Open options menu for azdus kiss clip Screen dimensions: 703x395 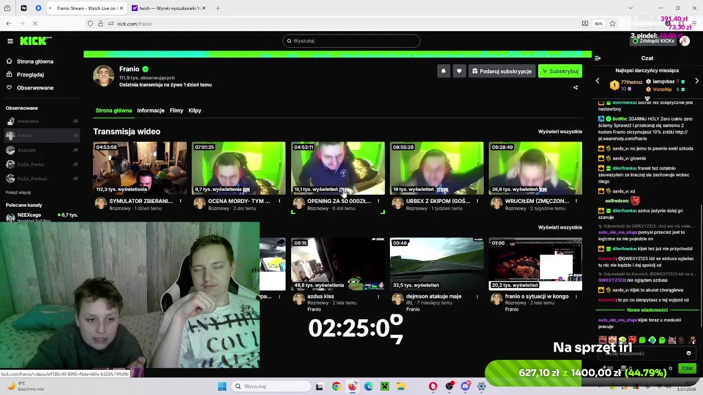(x=378, y=296)
